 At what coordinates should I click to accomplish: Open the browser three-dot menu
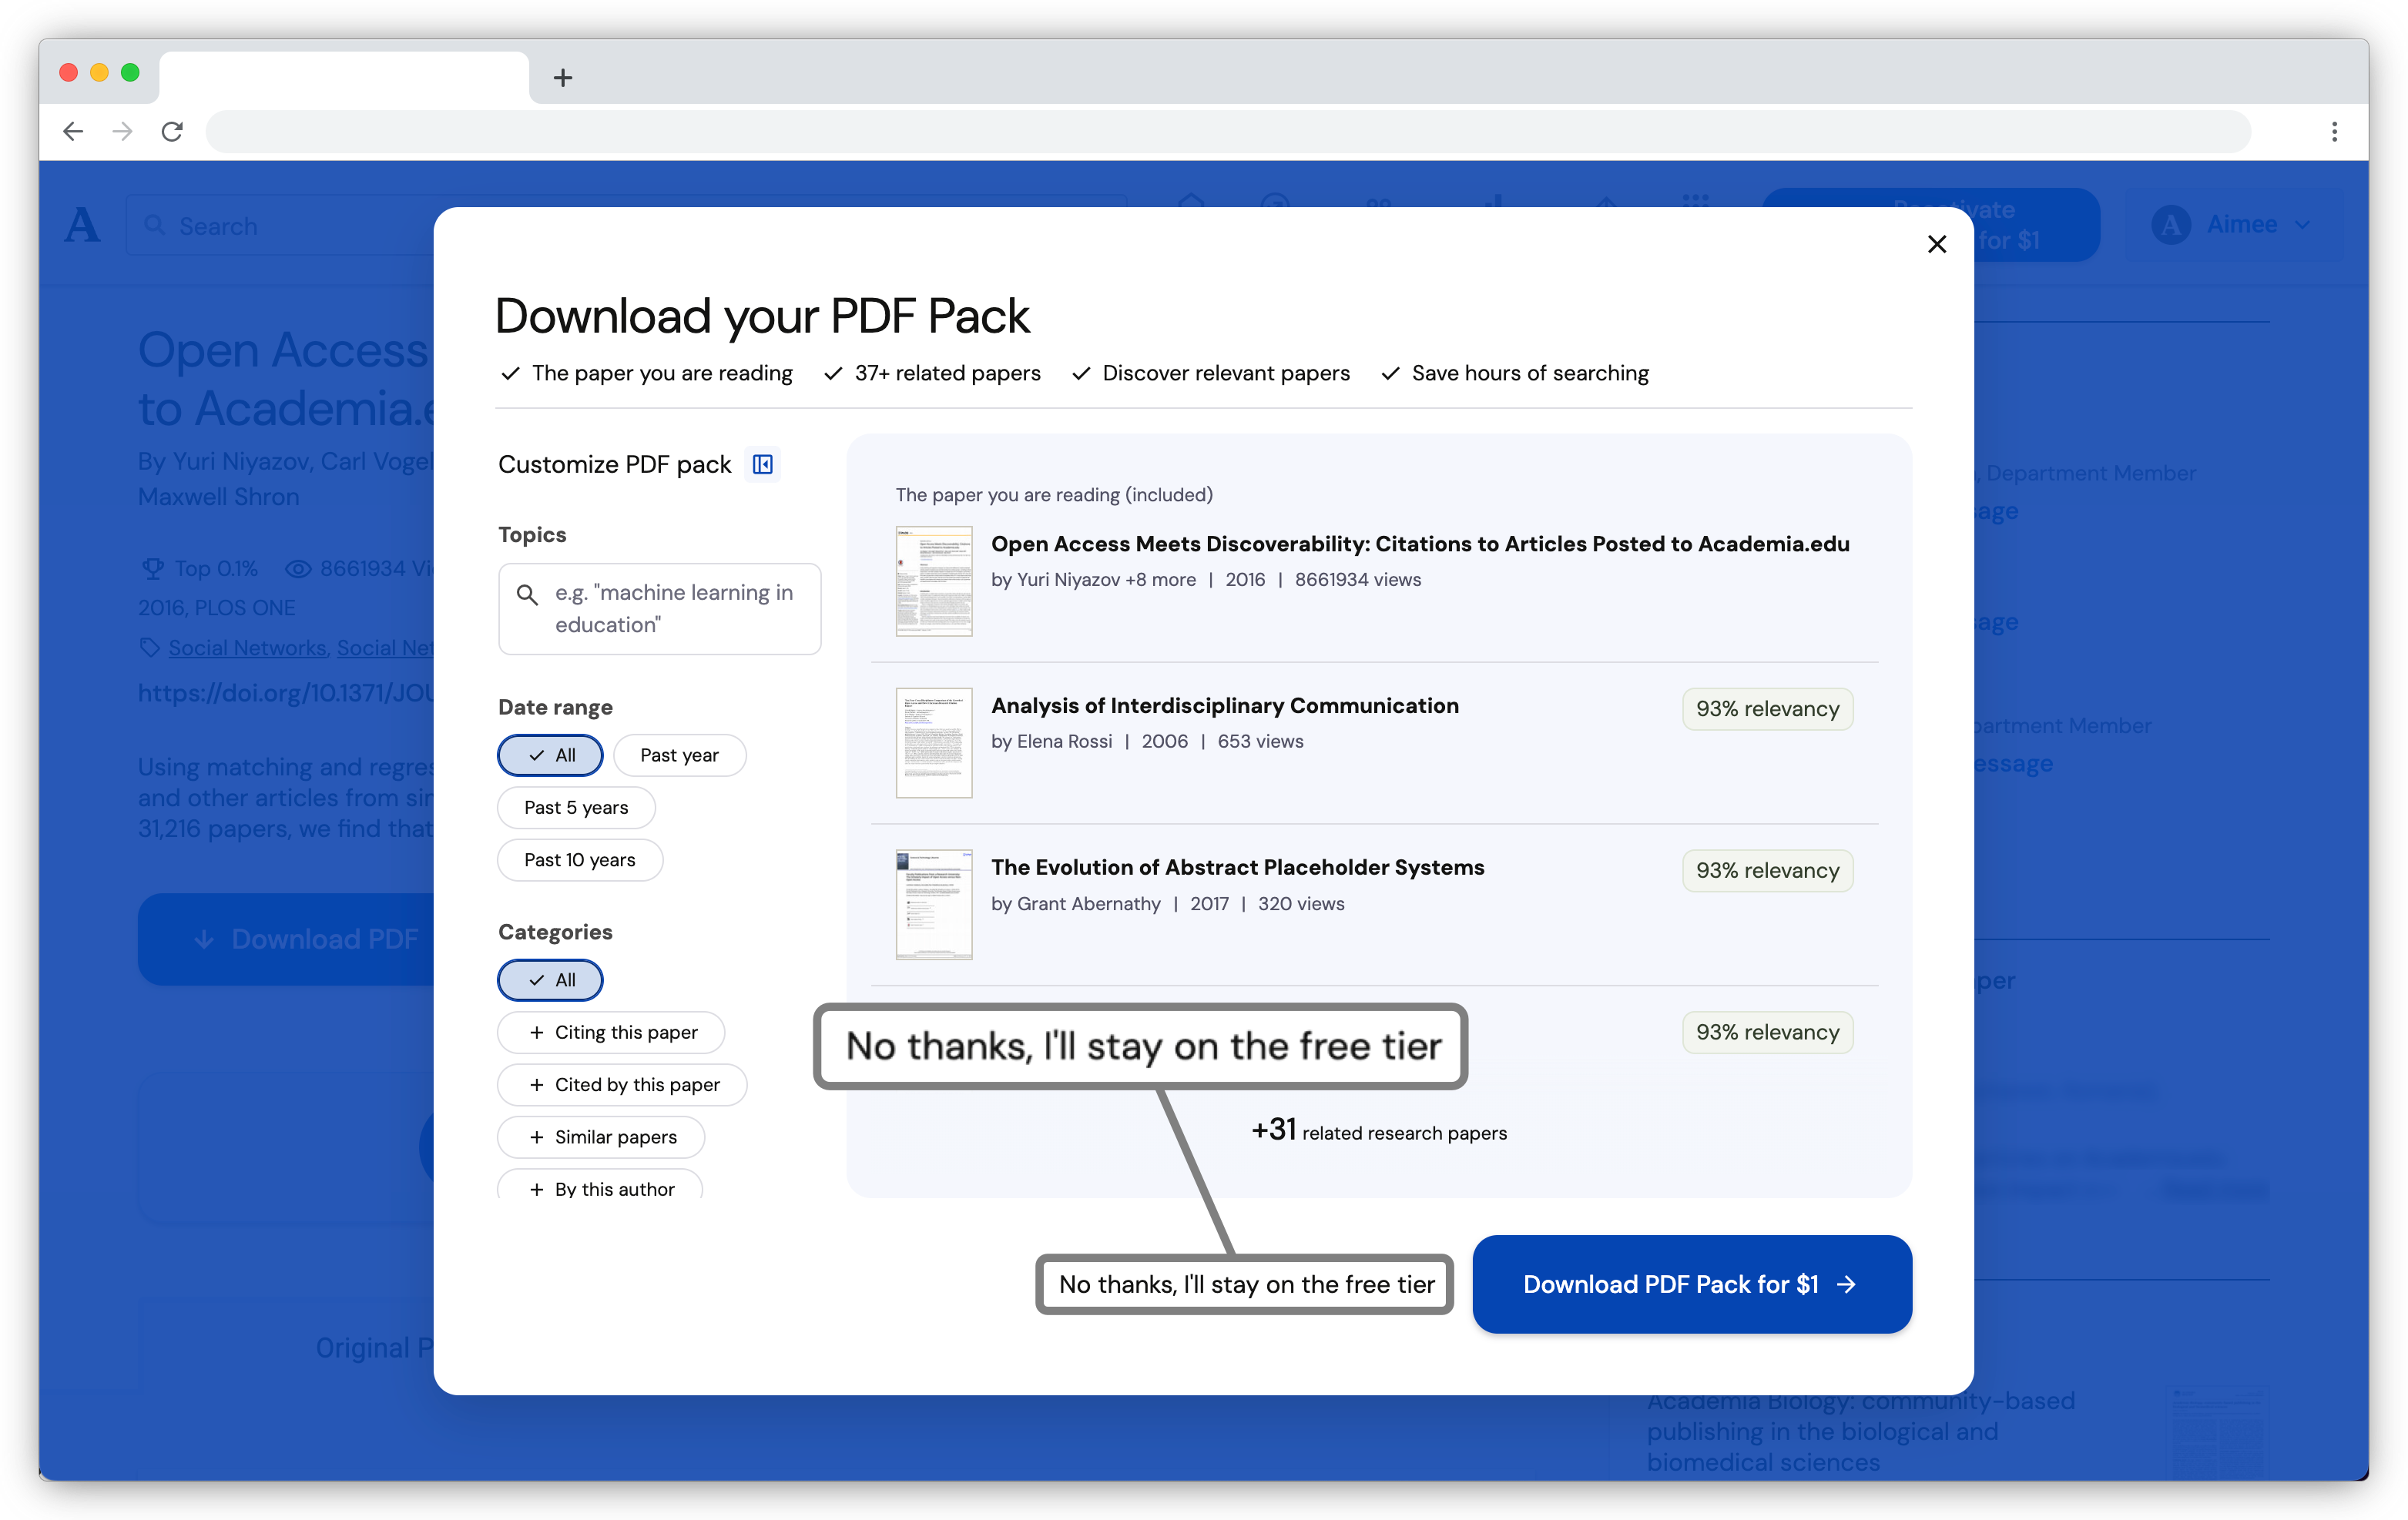click(2334, 131)
